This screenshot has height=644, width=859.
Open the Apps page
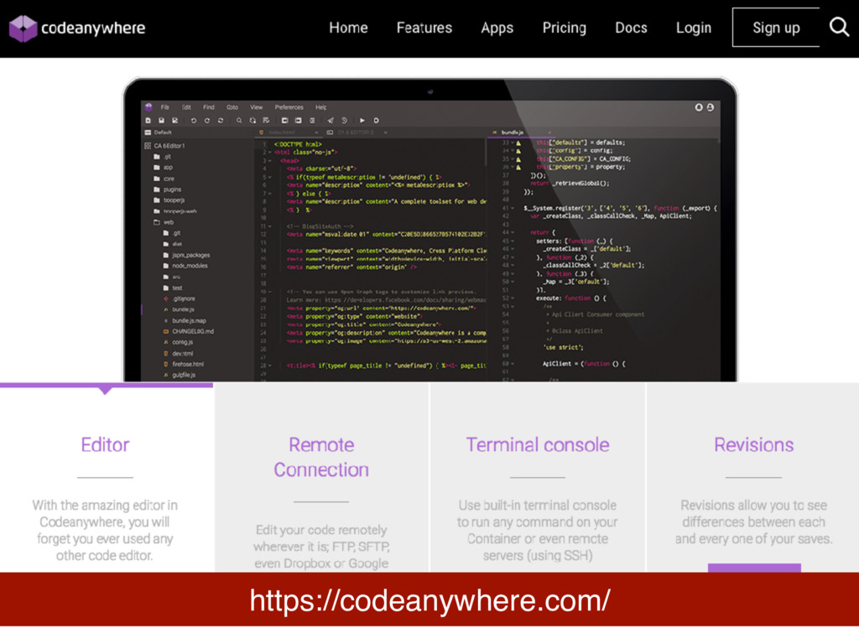click(497, 28)
